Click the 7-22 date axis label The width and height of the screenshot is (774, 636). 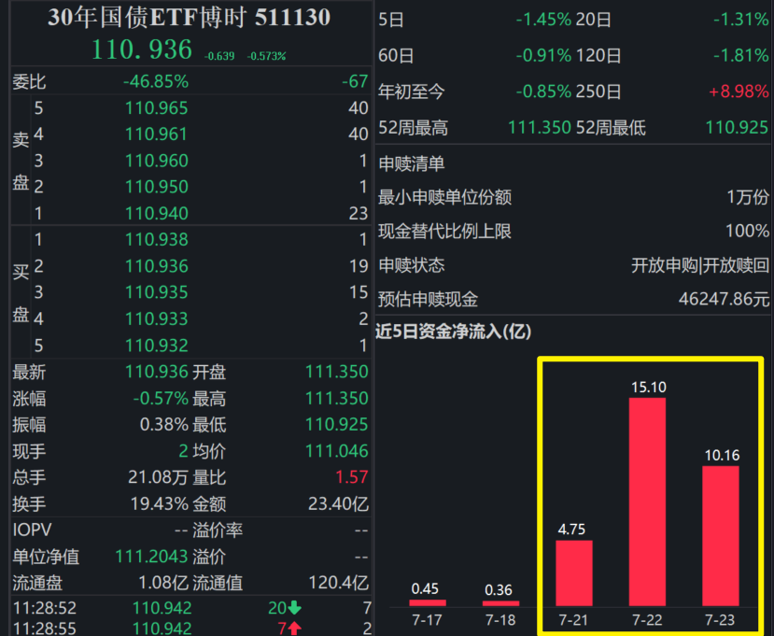point(647,620)
